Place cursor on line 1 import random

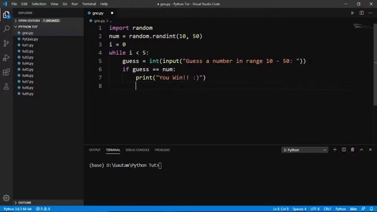tap(131, 28)
